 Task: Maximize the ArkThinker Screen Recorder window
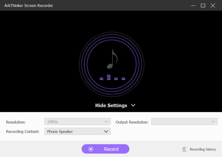[203, 6]
